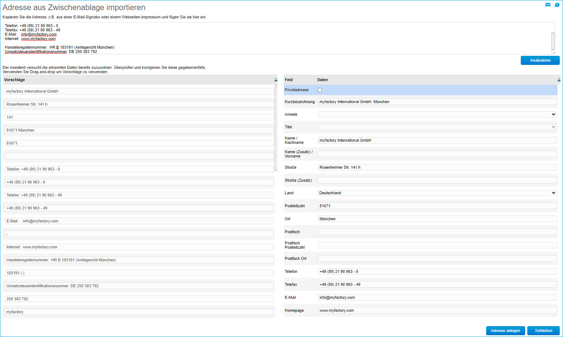Open the Land dropdown showing Deutschland
This screenshot has height=337, width=563.
[437, 193]
